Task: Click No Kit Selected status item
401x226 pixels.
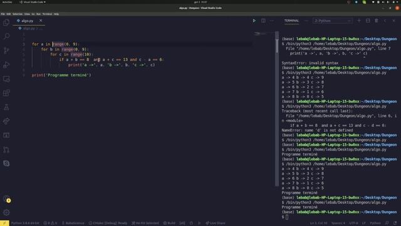Action: 145,223
